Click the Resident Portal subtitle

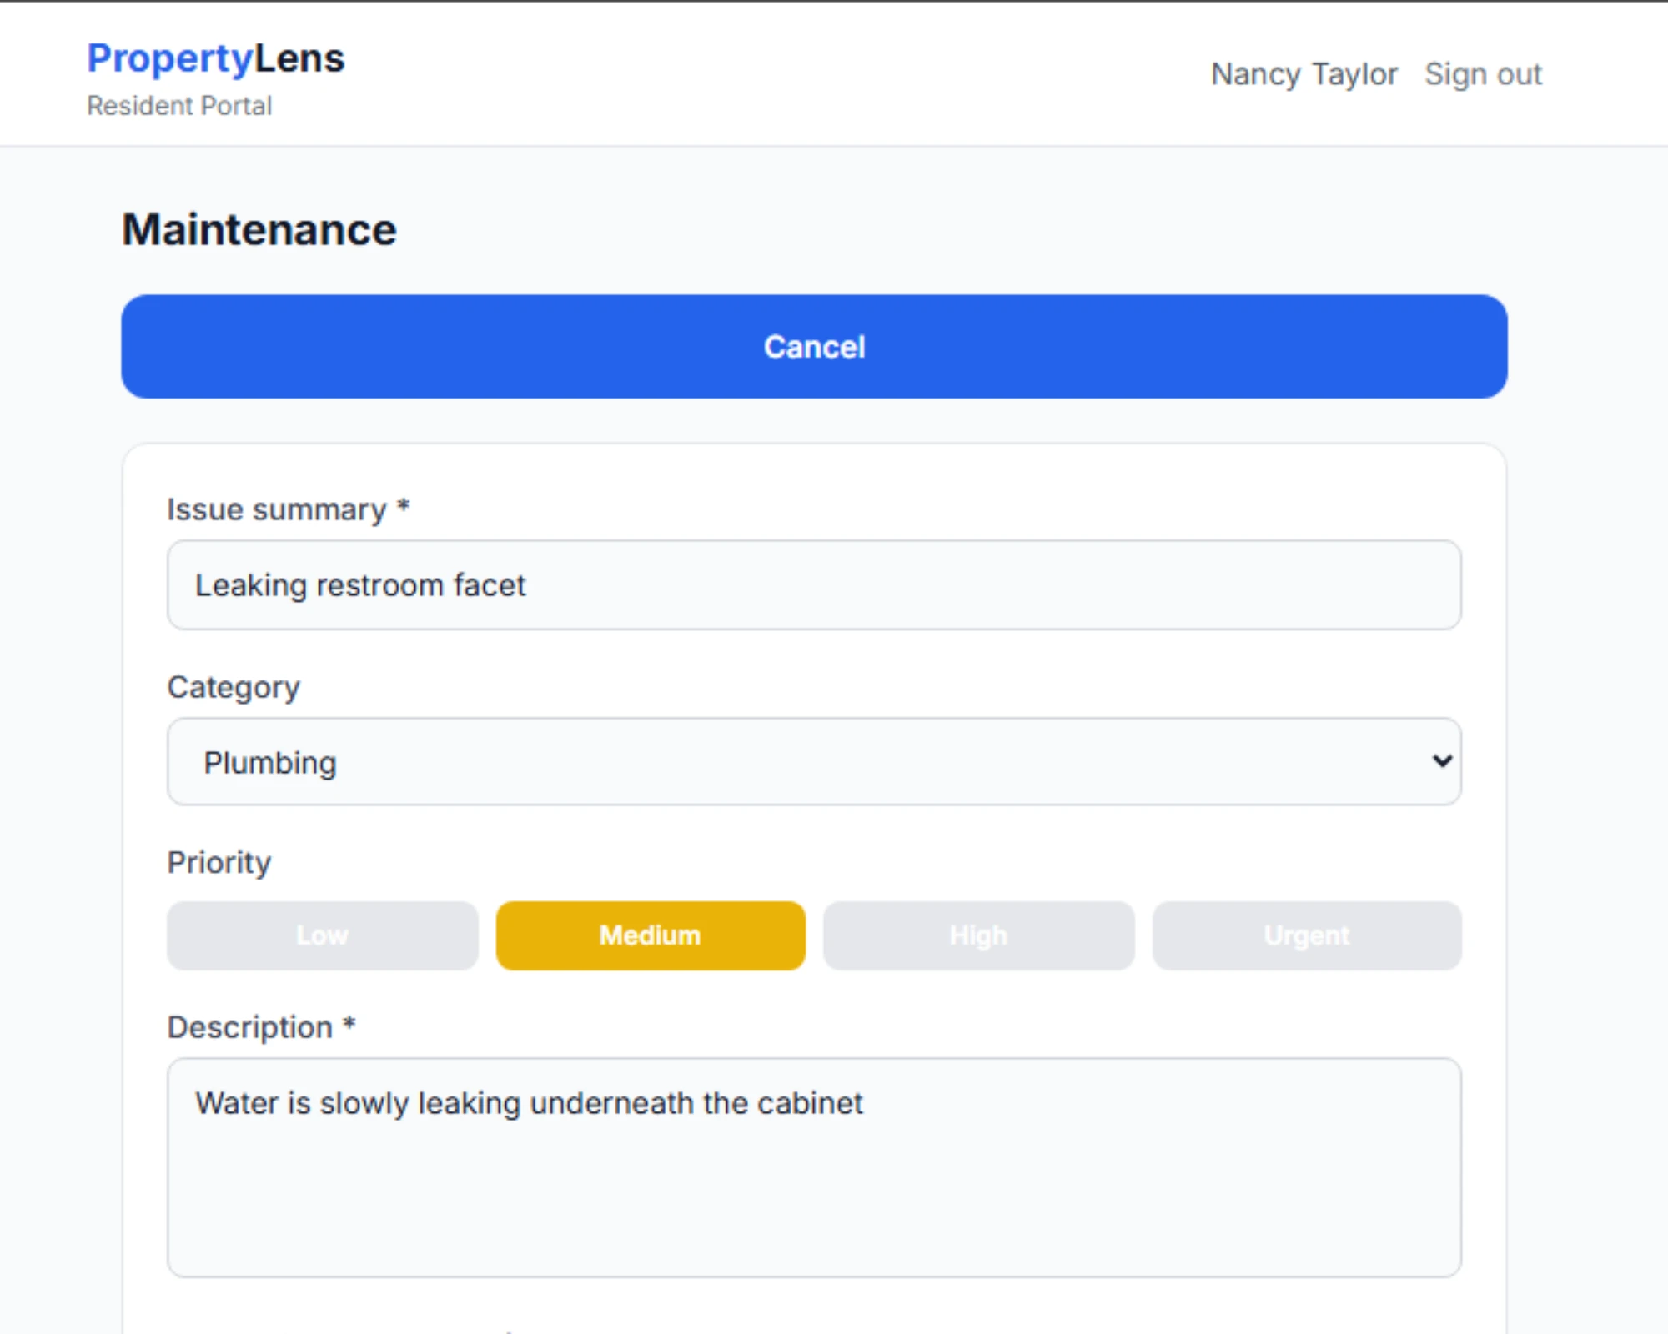179,106
